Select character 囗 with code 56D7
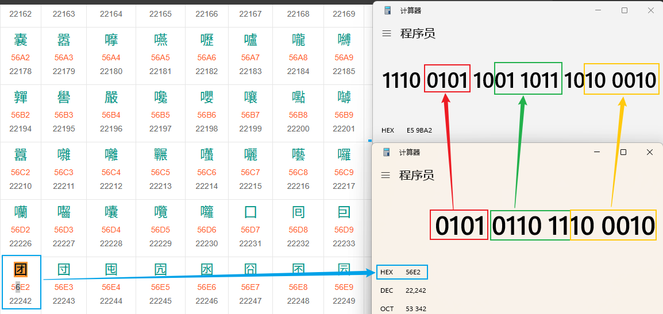 coord(250,212)
